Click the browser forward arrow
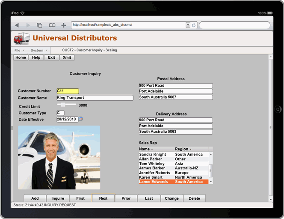This screenshot has width=284, height=219. pyautogui.click(x=28, y=25)
